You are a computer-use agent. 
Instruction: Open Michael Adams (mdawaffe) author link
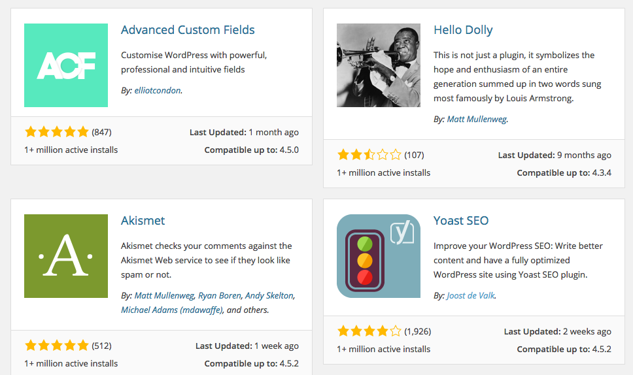click(172, 310)
